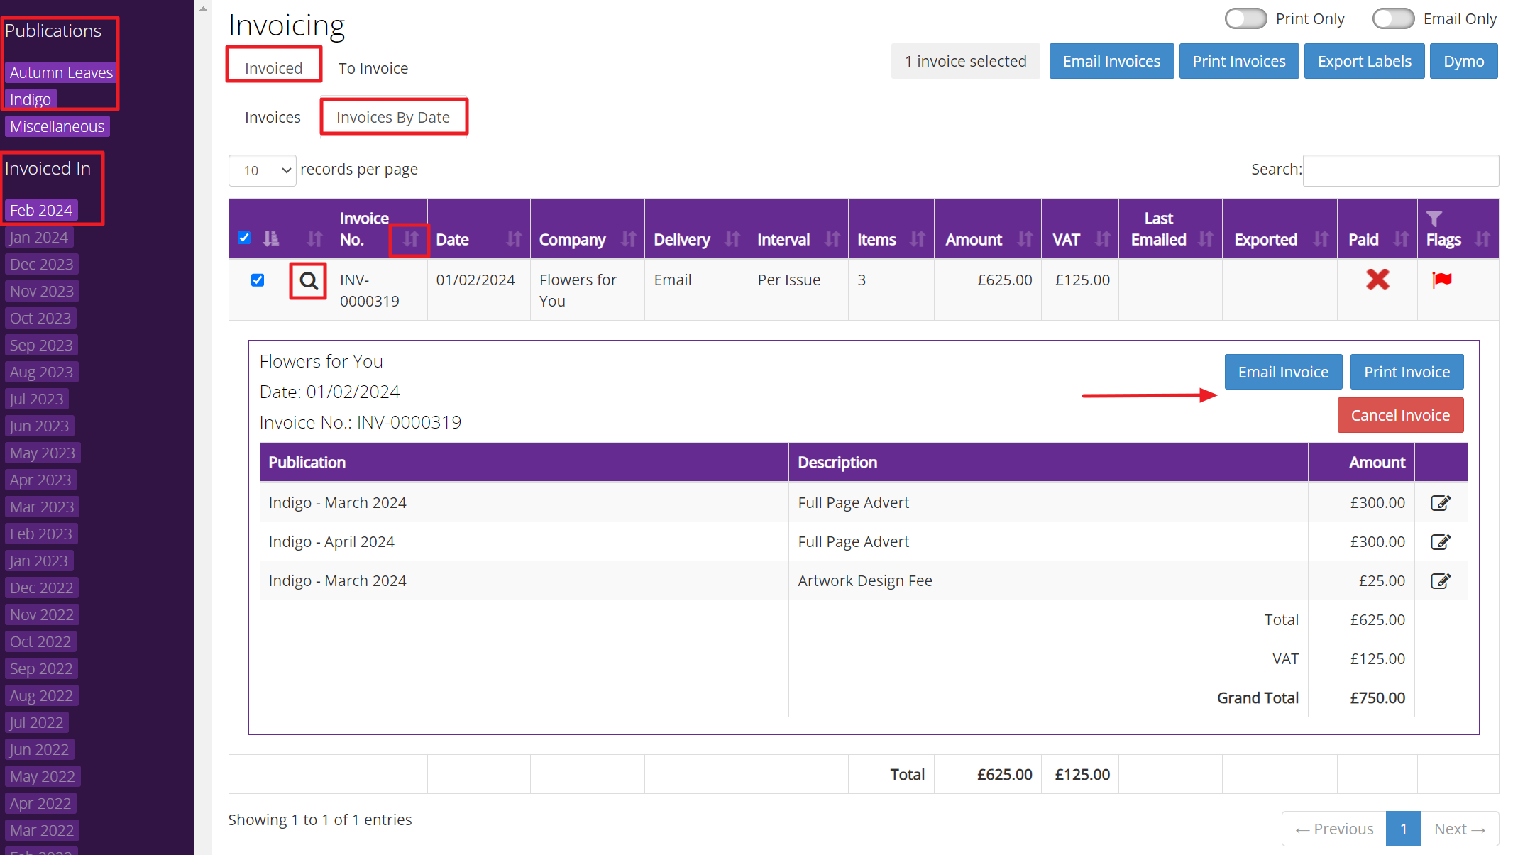Enable the Print Only toggle
This screenshot has height=855, width=1513.
tap(1245, 18)
